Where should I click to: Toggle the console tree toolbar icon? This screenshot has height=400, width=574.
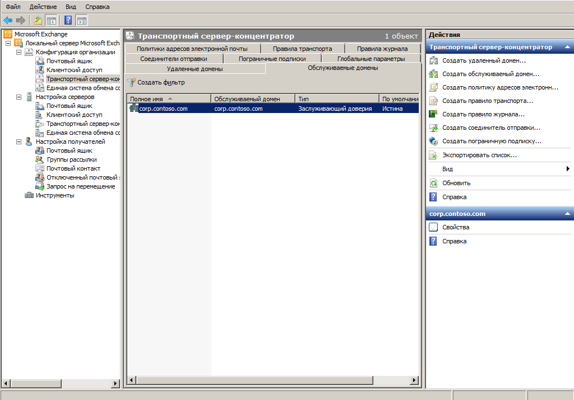51,21
